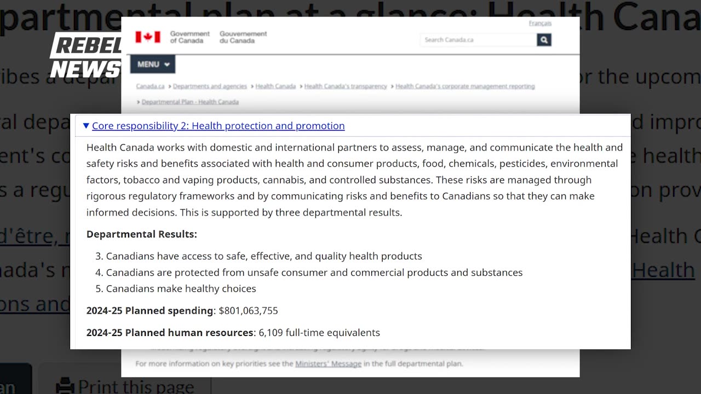
Task: Open the Health Canada breadcrumb link
Action: [275, 86]
